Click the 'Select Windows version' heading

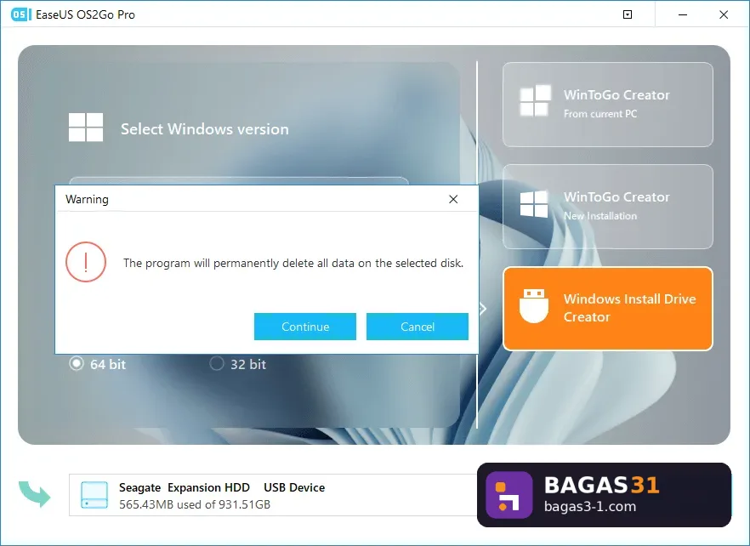(205, 128)
